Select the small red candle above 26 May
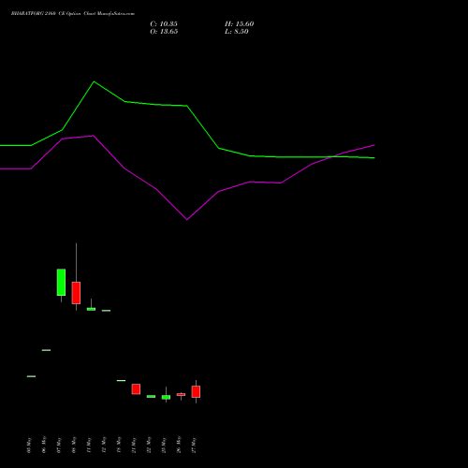 click(x=181, y=395)
